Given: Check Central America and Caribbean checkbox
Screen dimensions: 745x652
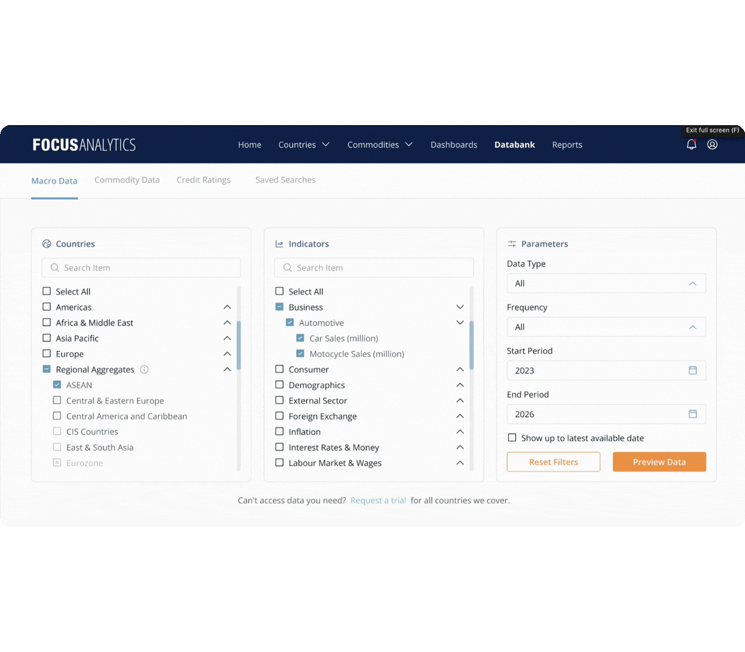Looking at the screenshot, I should click(x=57, y=416).
